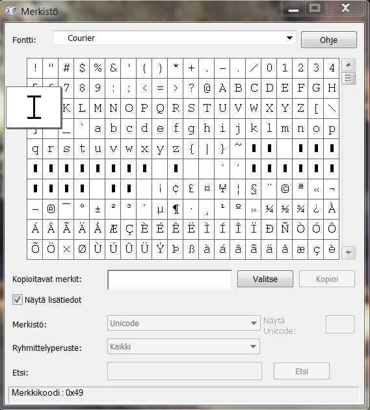370x410 pixels.
Task: Select the cent ¢ character
Action: [176, 189]
